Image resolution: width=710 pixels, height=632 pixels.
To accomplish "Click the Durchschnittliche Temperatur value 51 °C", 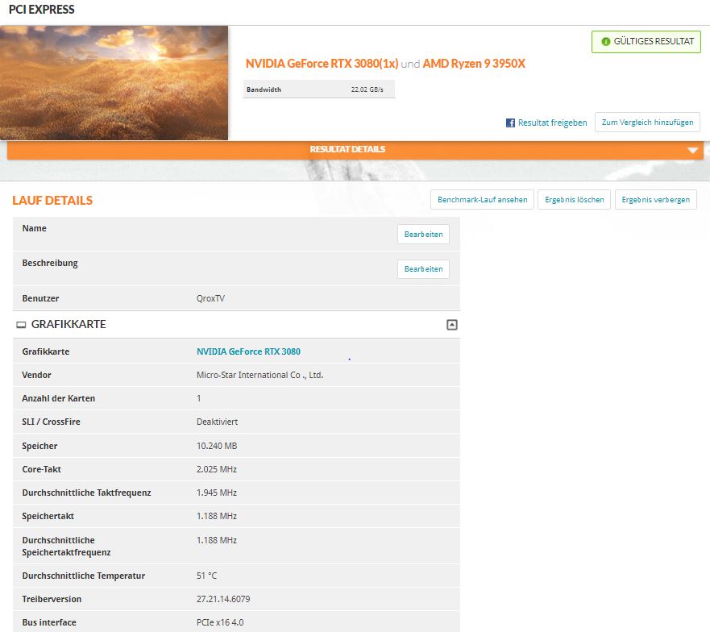I will pos(206,576).
